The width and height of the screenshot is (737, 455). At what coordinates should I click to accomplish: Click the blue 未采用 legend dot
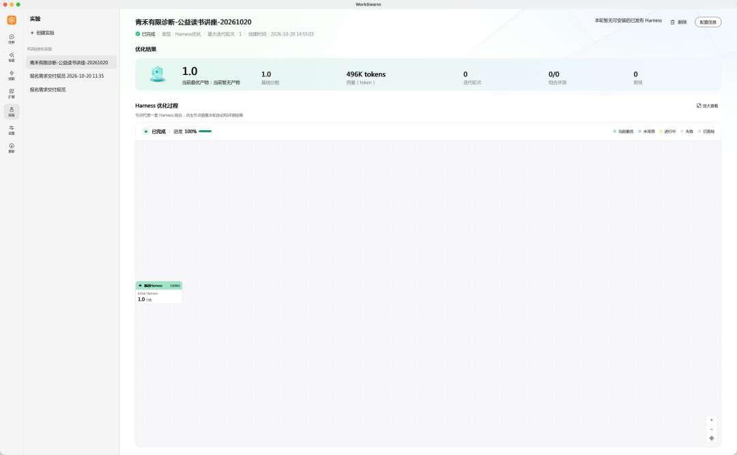pos(639,132)
